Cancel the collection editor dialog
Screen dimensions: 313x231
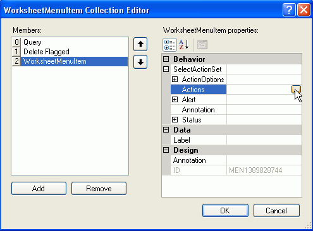(276, 210)
